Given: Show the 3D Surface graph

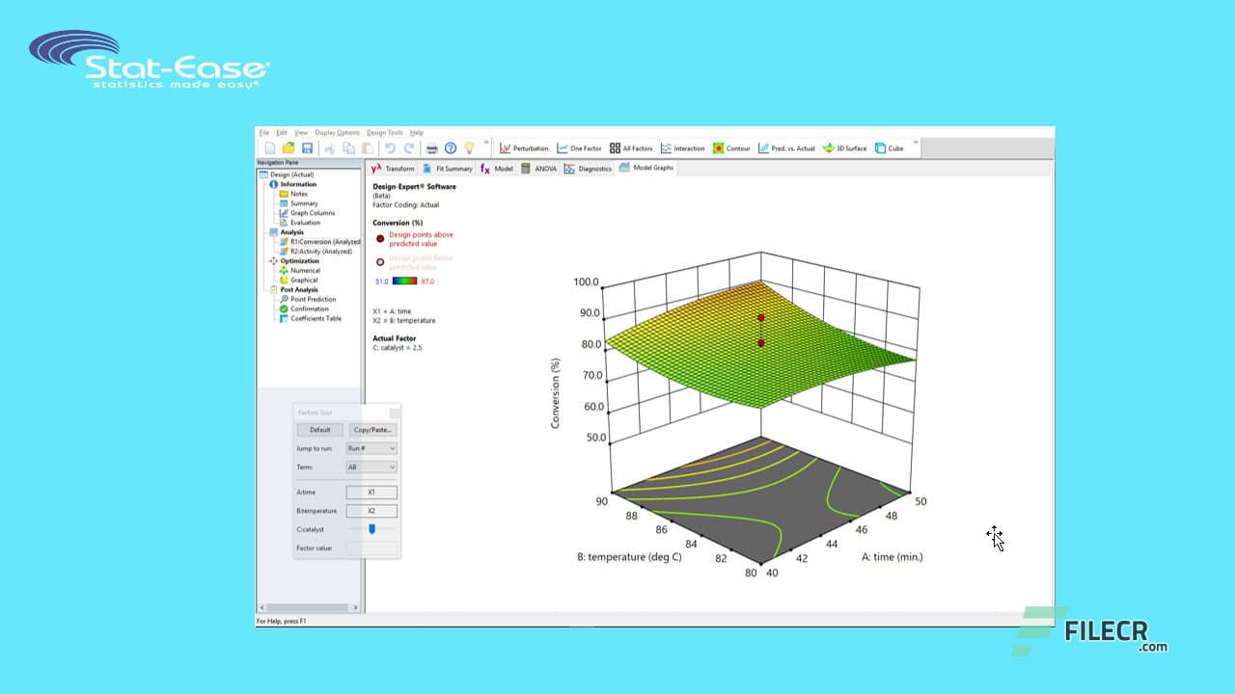Looking at the screenshot, I should (842, 147).
